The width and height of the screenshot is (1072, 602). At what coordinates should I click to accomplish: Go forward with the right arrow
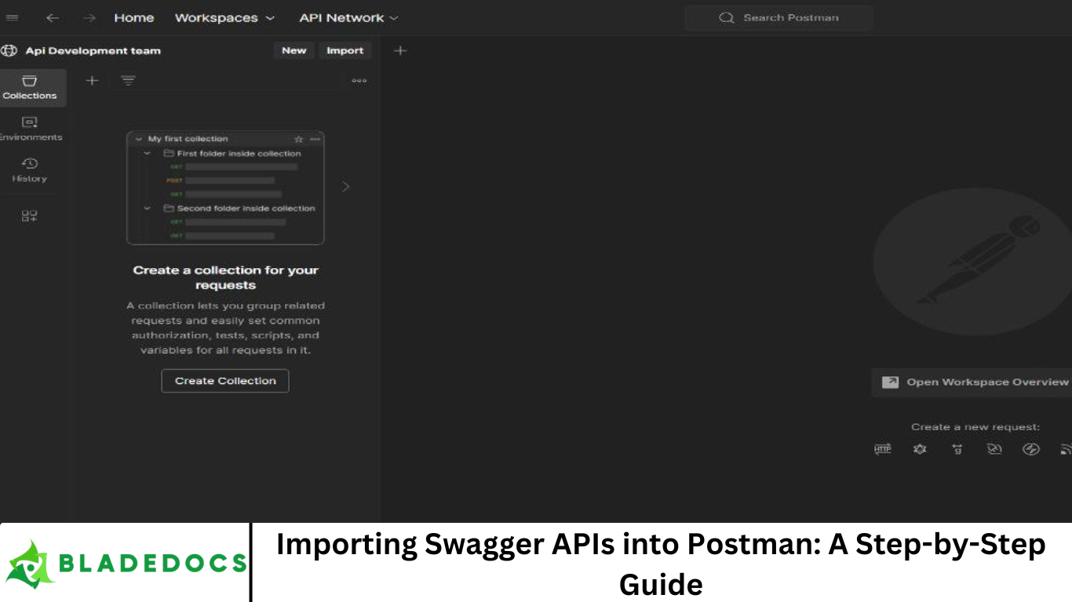pyautogui.click(x=89, y=17)
